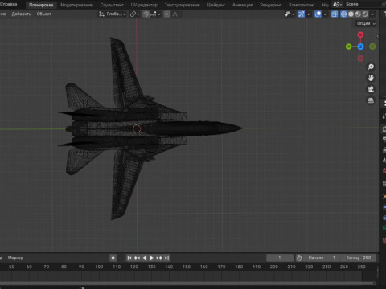Switch to the Анимация workspace tab
Viewport: 386px width, 289px height.
coord(242,5)
